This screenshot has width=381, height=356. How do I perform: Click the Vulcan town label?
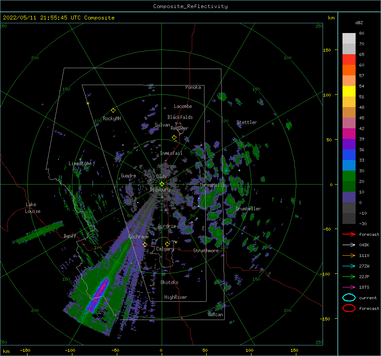tap(215, 315)
